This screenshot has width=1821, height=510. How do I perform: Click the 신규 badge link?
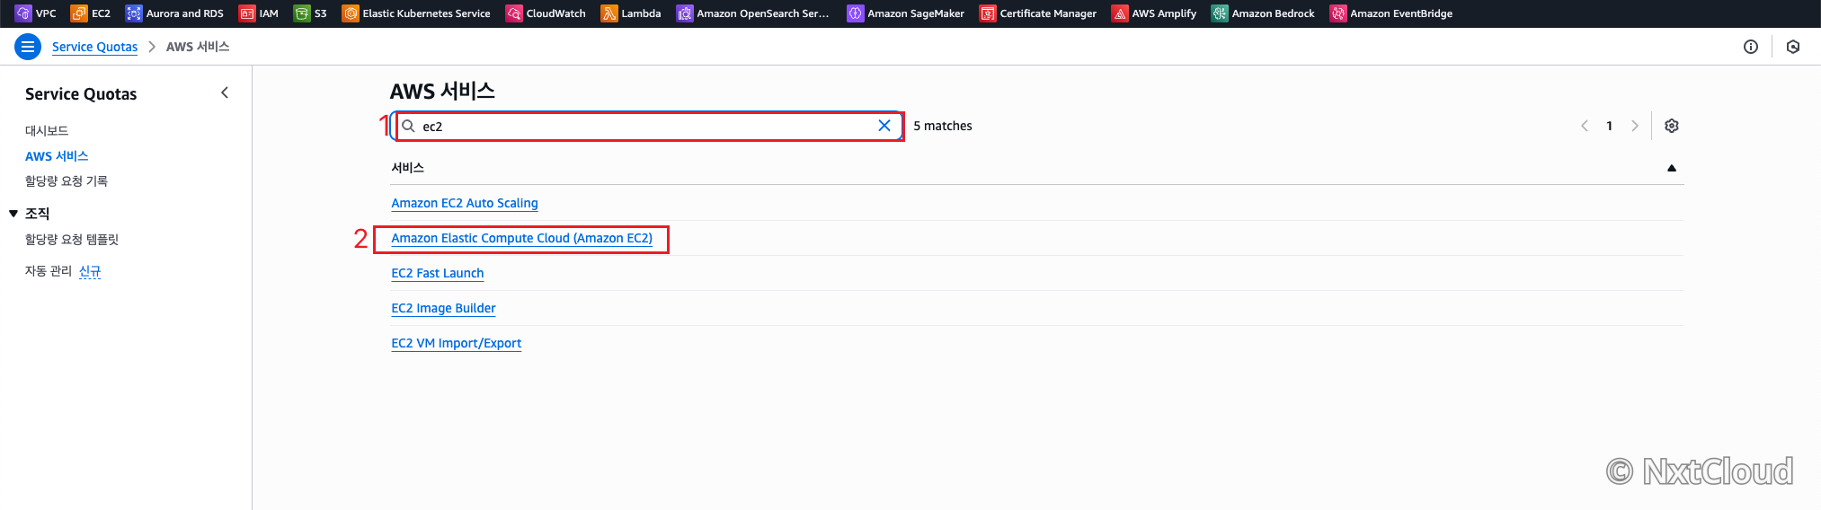[90, 271]
